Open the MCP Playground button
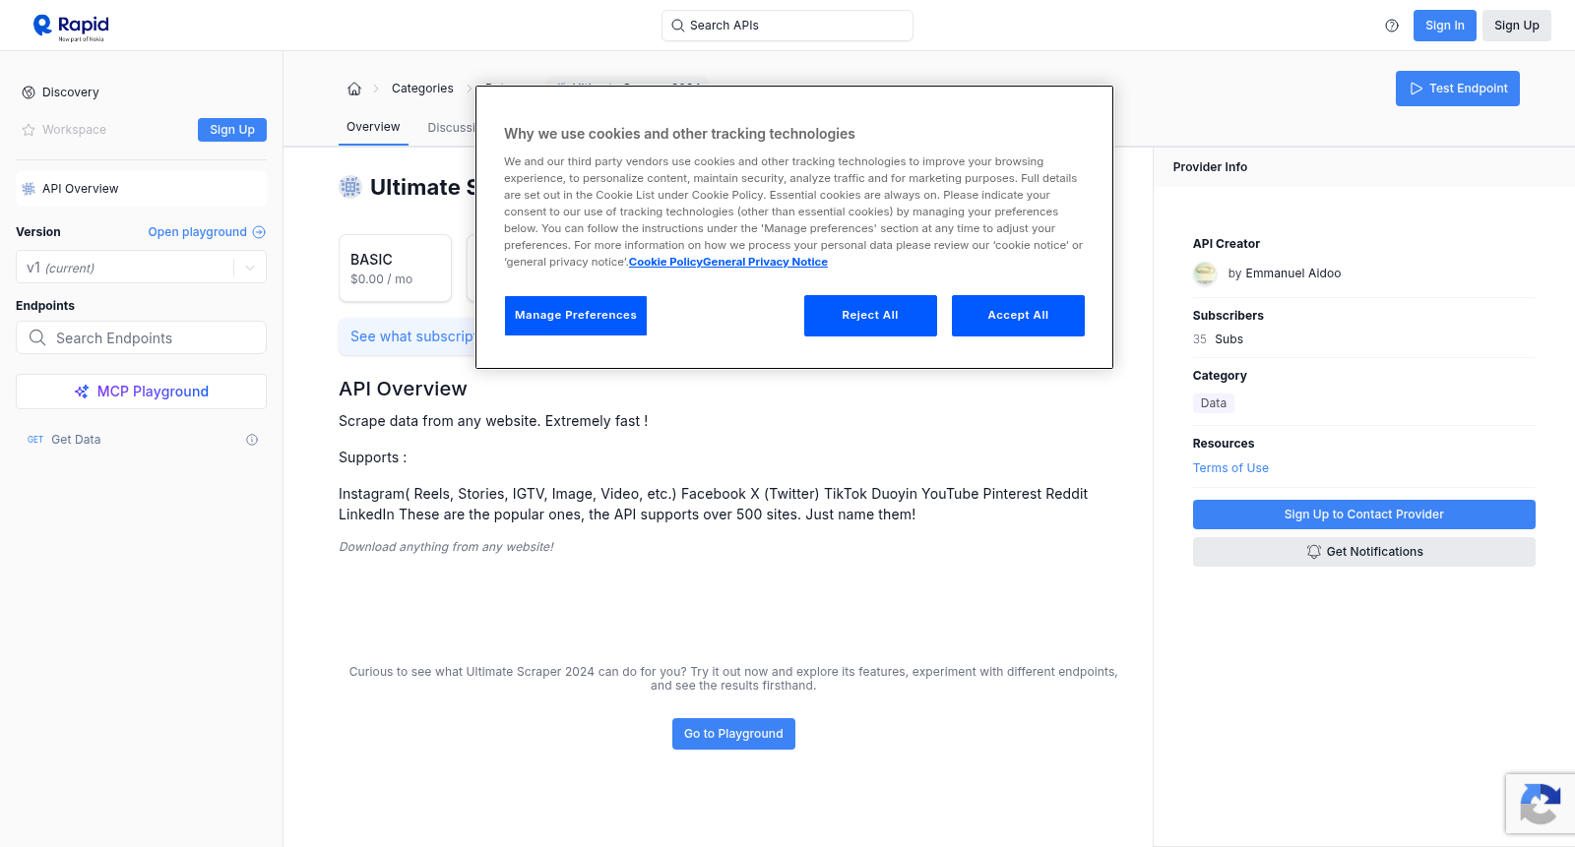The image size is (1575, 847). pyautogui.click(x=141, y=392)
